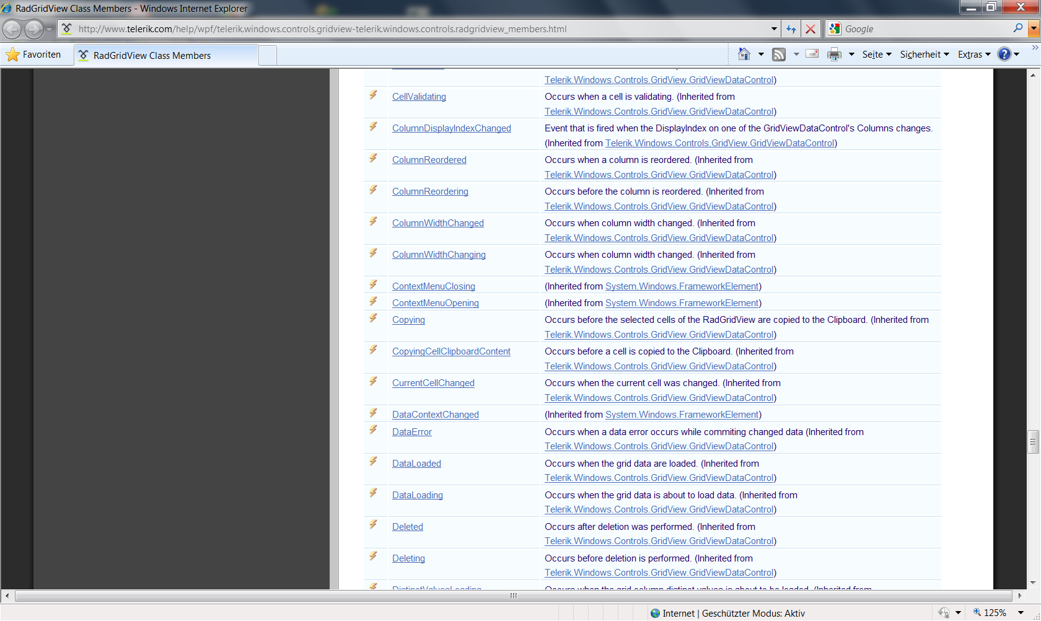Expand the address bar URL history dropdown
This screenshot has width=1041, height=621.
774,29
